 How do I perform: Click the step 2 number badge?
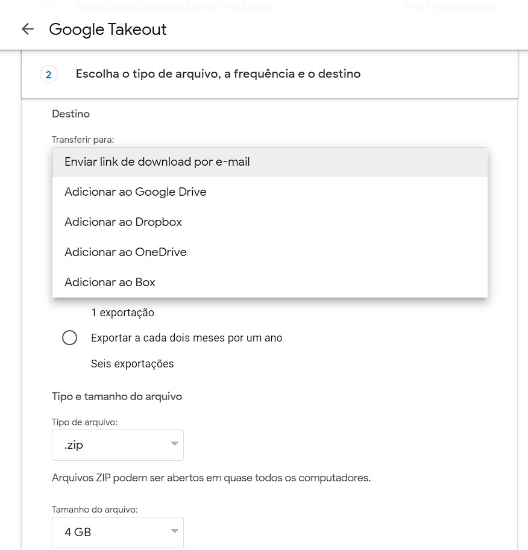49,74
